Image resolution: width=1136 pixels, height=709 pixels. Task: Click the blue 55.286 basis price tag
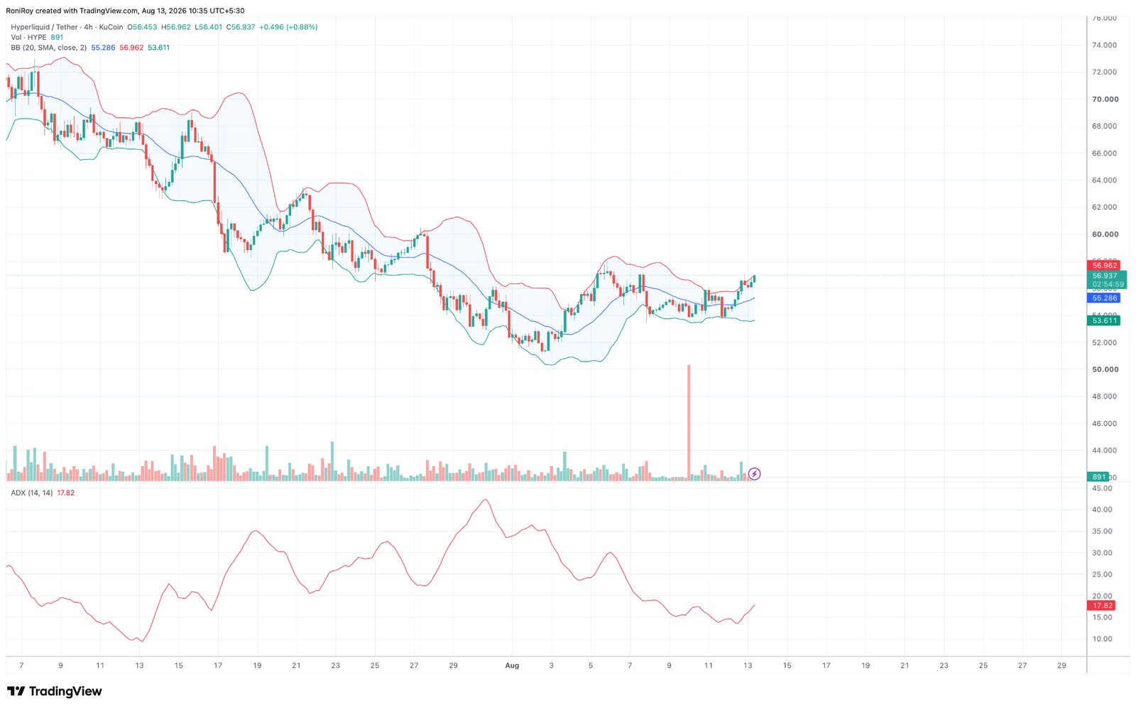1104,298
